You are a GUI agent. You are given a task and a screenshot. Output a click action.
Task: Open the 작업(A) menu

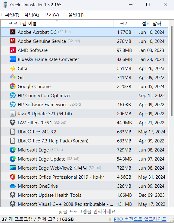(32, 15)
